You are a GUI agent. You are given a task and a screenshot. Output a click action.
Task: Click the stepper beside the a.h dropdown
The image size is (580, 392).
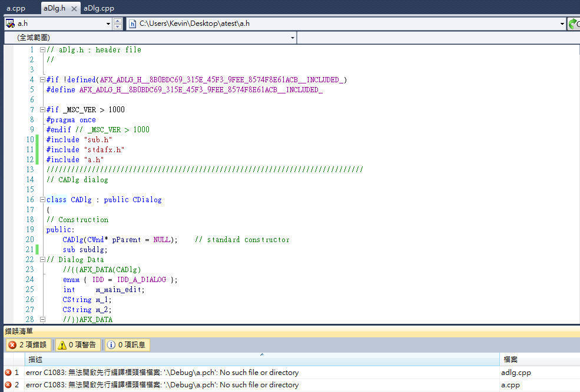tap(118, 24)
